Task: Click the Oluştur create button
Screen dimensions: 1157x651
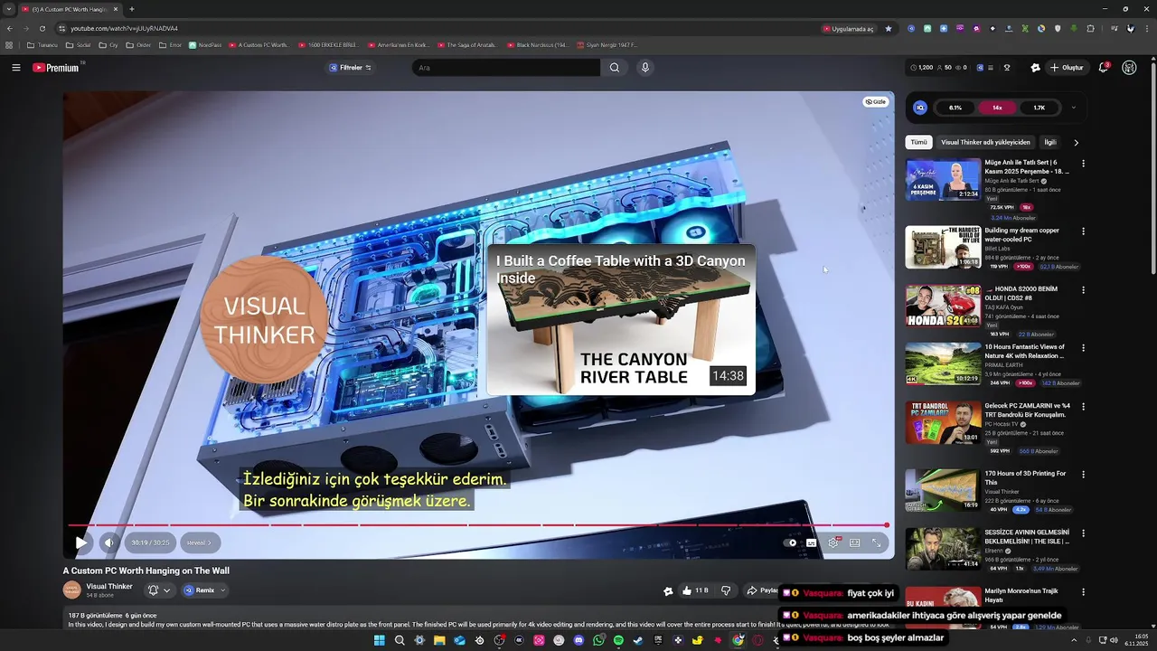Action: [x=1066, y=68]
